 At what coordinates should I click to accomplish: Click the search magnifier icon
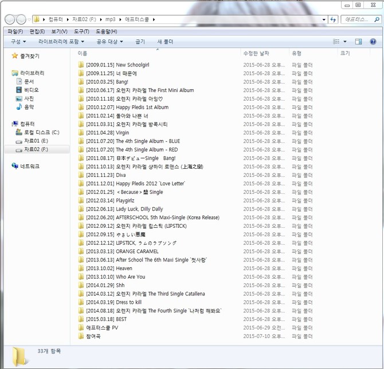click(377, 19)
